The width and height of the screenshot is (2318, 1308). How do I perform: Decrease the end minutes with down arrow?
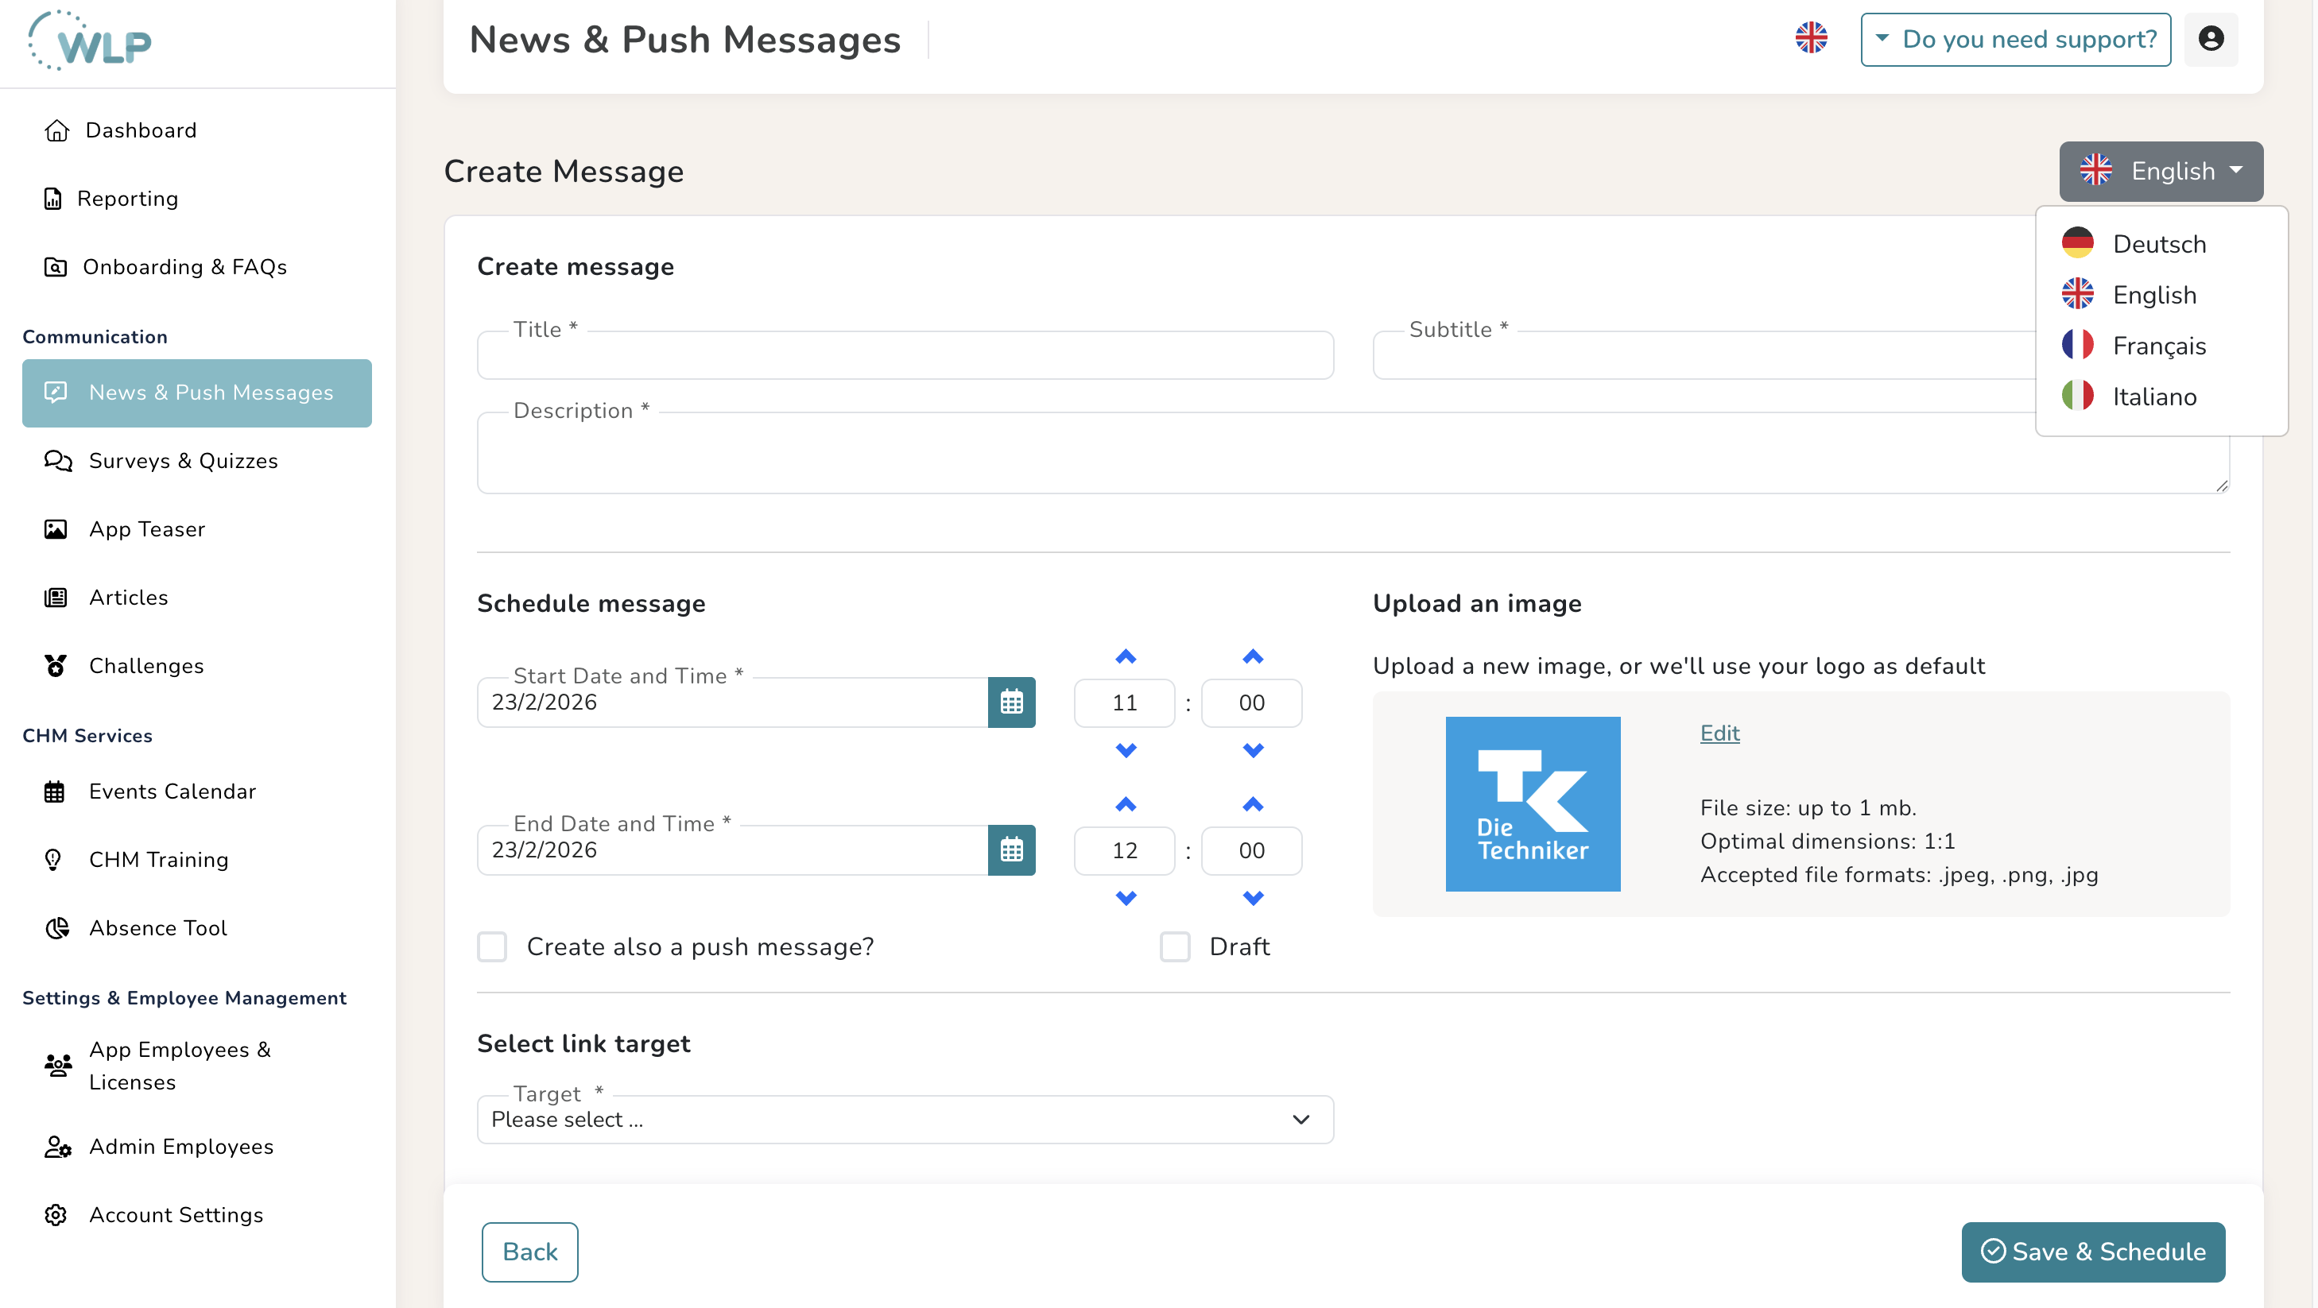tap(1253, 898)
